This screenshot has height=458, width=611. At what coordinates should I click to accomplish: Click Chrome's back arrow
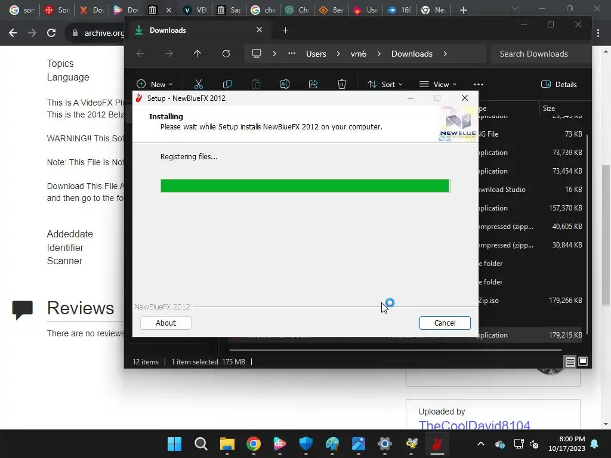tap(13, 33)
